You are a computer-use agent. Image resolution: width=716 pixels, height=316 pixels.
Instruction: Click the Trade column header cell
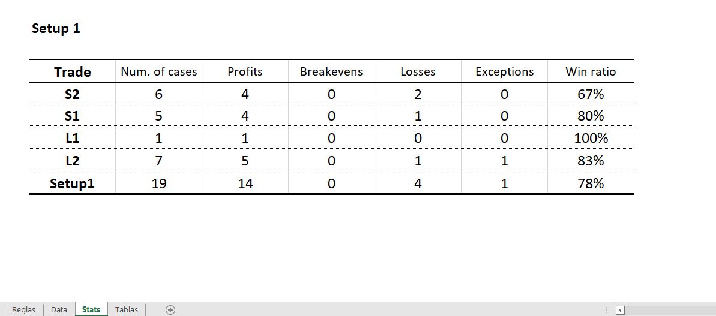72,72
